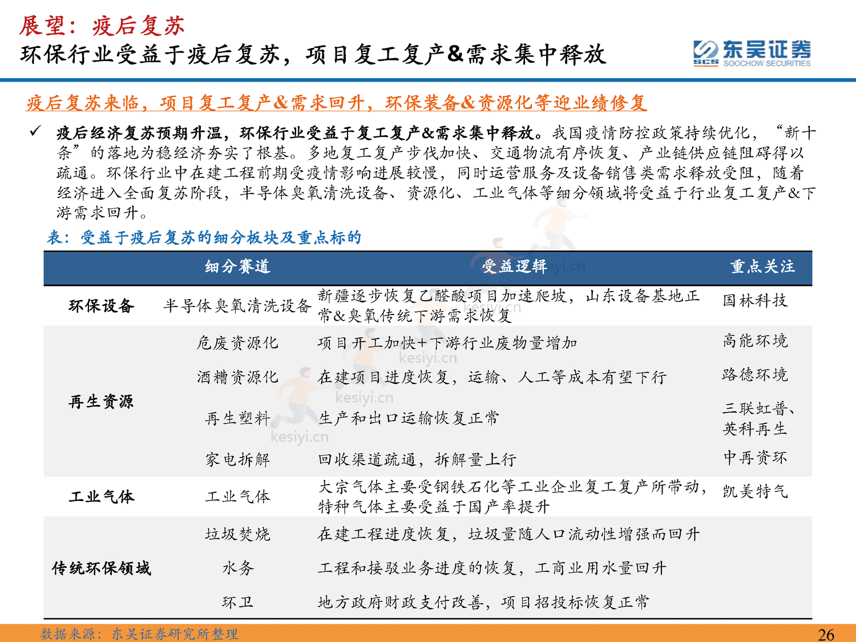Click the Soochow Securities logo
This screenshot has height=642, width=856.
[752, 54]
